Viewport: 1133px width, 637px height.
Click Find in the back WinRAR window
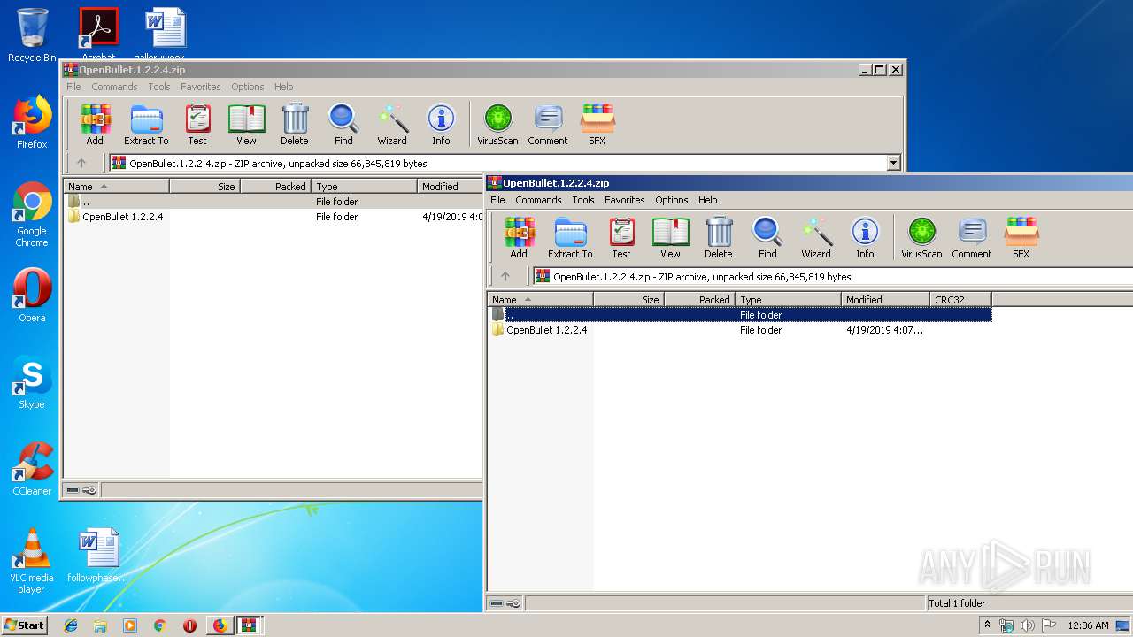[x=343, y=126]
